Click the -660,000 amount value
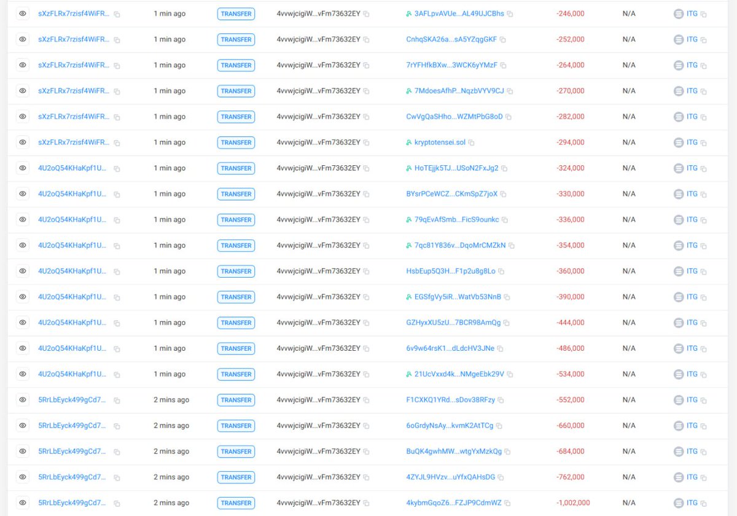This screenshot has height=516, width=737. pos(570,426)
